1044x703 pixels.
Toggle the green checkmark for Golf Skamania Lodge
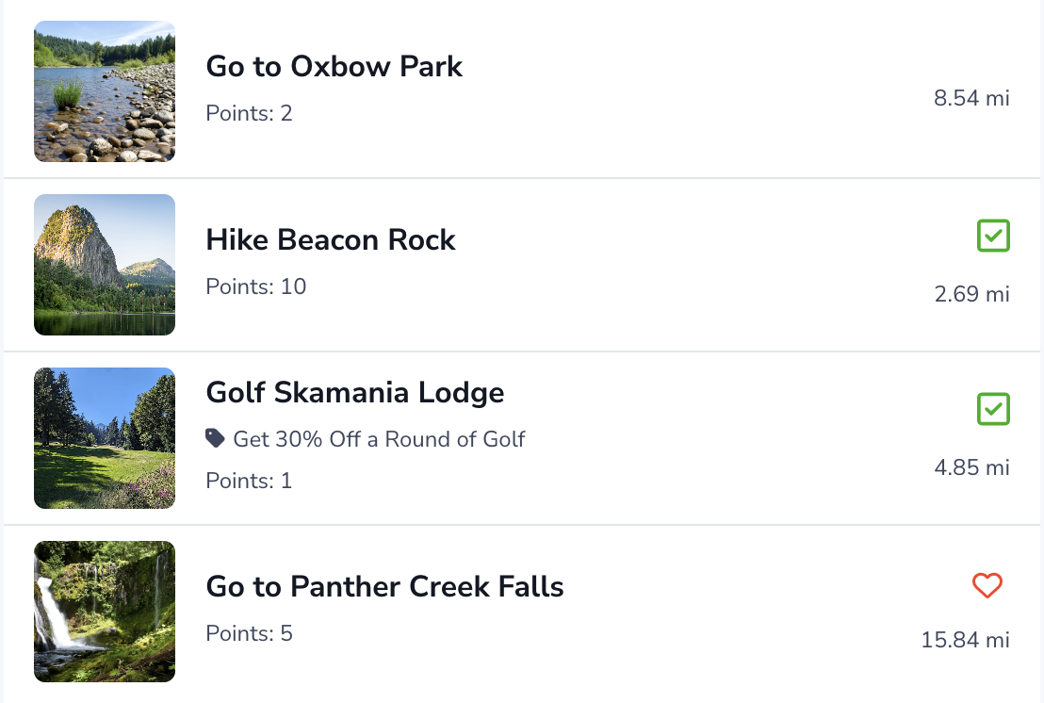click(993, 409)
